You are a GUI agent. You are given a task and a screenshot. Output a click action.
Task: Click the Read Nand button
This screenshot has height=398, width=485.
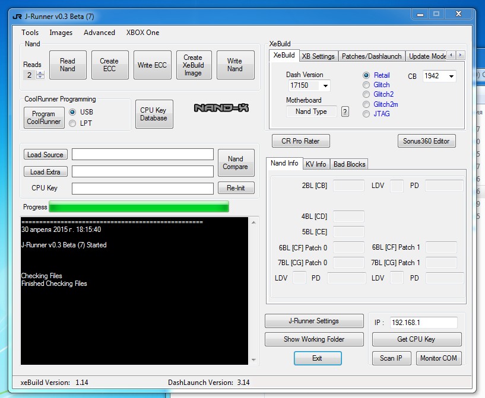pos(68,65)
